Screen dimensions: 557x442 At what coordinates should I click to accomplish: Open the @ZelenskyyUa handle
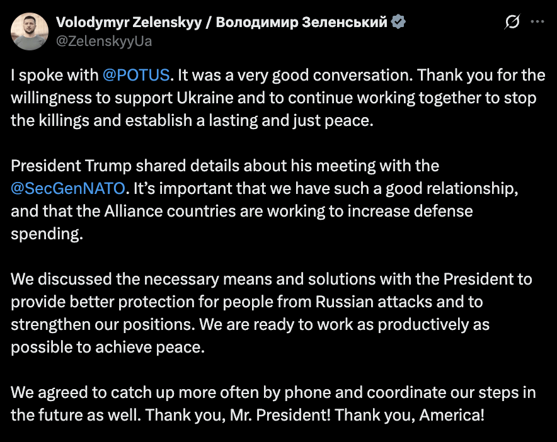[104, 42]
